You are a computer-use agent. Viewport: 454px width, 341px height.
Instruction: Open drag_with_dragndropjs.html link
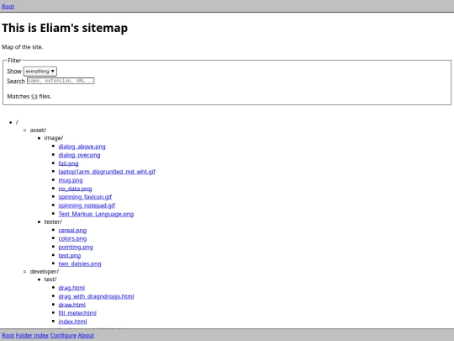tap(96, 296)
